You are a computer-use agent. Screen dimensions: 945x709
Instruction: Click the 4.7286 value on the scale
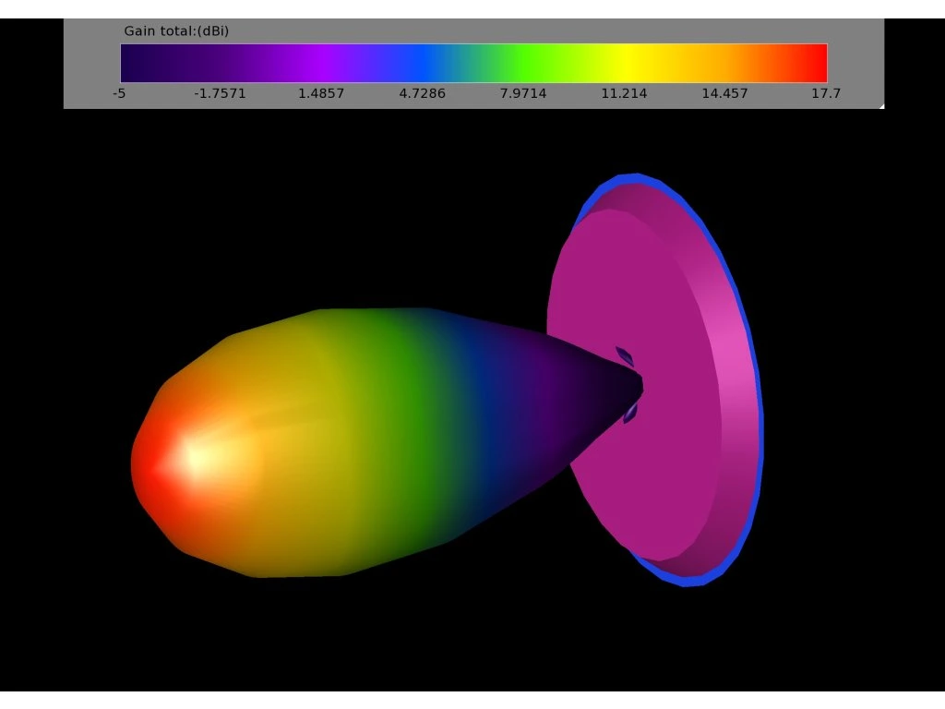click(422, 93)
